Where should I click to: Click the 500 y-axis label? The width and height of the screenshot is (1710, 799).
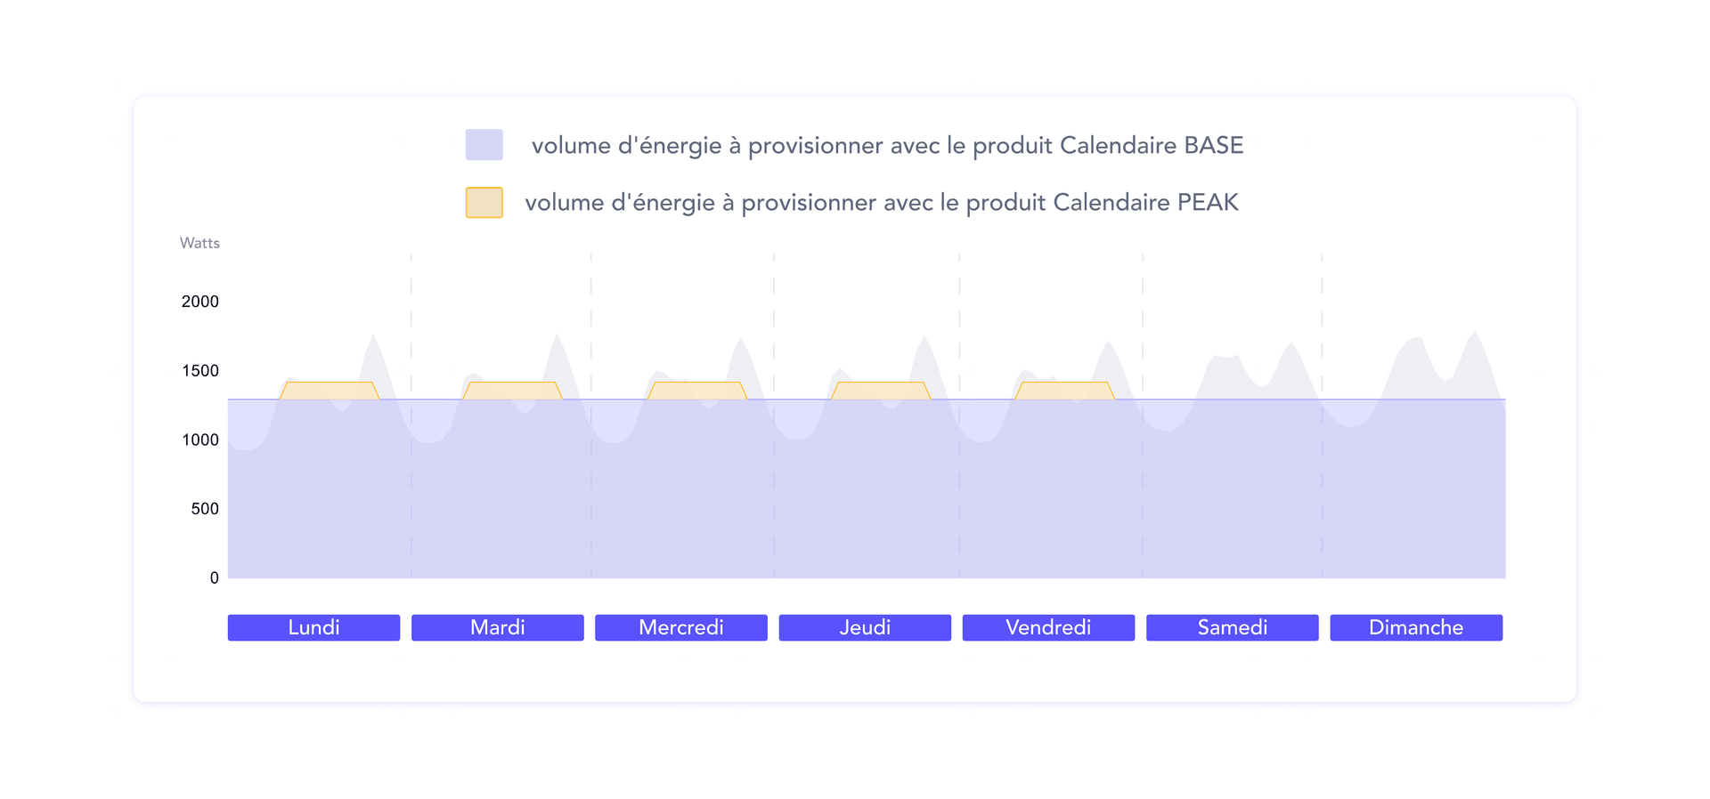pyautogui.click(x=204, y=509)
